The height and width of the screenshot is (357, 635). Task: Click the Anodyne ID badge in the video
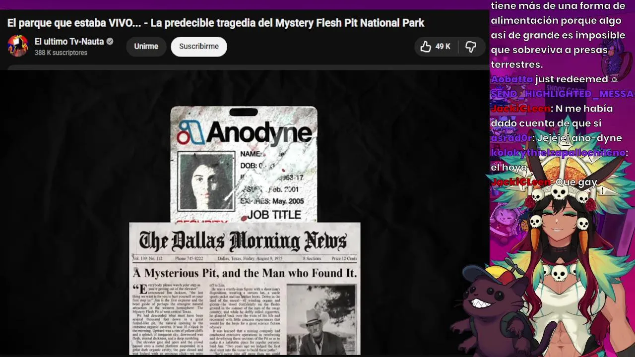pos(244,164)
